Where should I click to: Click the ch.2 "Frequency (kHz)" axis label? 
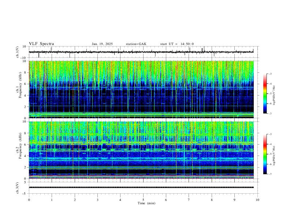pyautogui.click(x=20, y=146)
